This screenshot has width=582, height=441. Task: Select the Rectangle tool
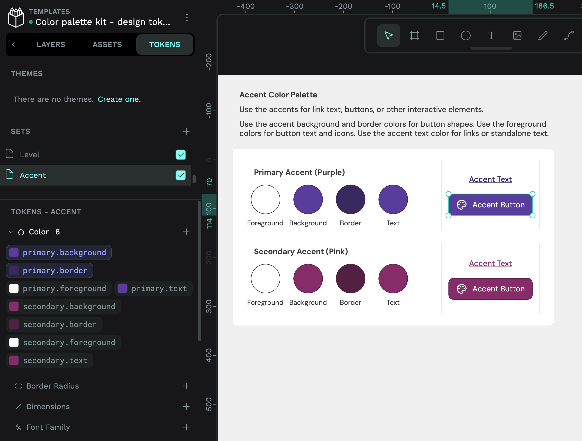pyautogui.click(x=440, y=35)
